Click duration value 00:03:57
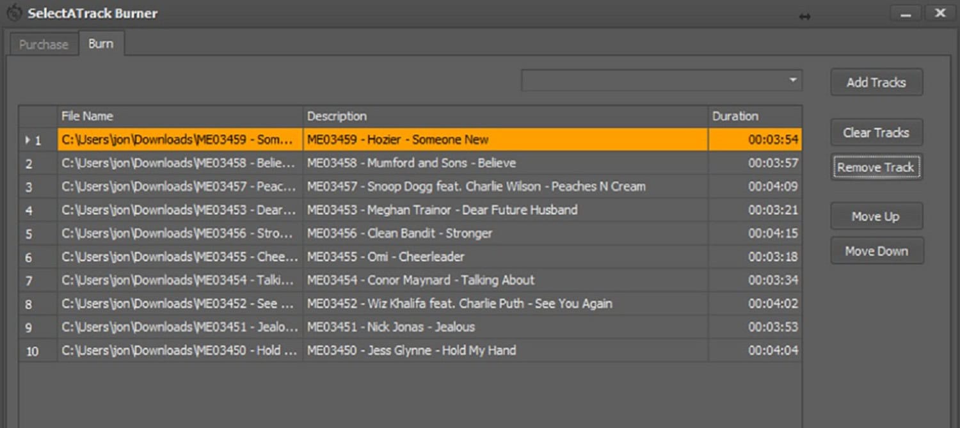The height and width of the screenshot is (428, 960). pyautogui.click(x=773, y=163)
